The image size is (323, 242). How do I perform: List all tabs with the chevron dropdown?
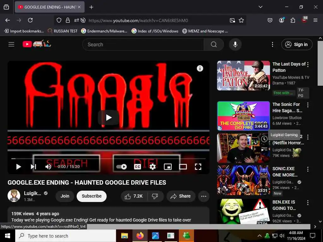260,7
